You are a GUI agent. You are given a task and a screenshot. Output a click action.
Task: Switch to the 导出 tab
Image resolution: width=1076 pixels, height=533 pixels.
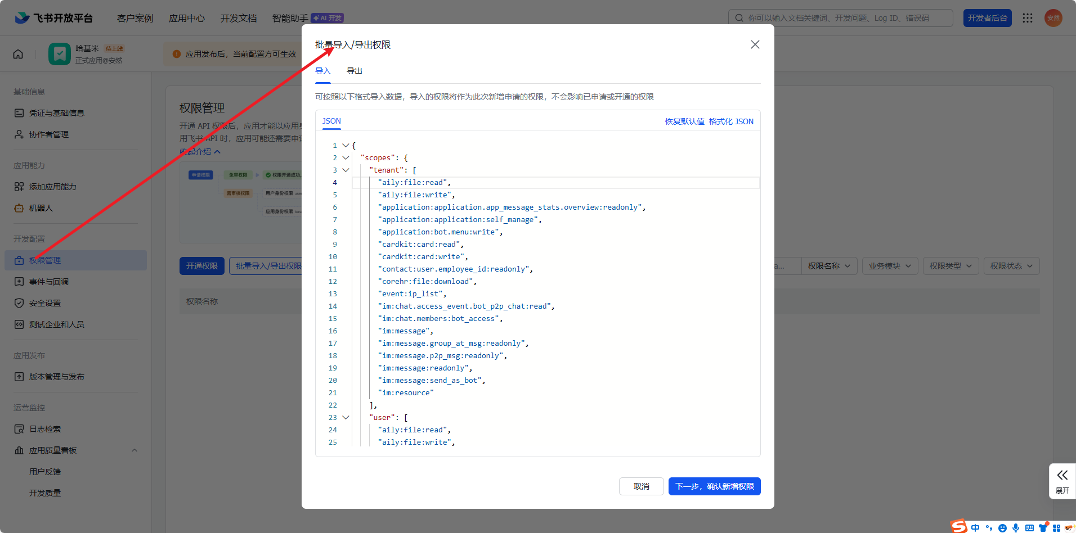pyautogui.click(x=355, y=71)
